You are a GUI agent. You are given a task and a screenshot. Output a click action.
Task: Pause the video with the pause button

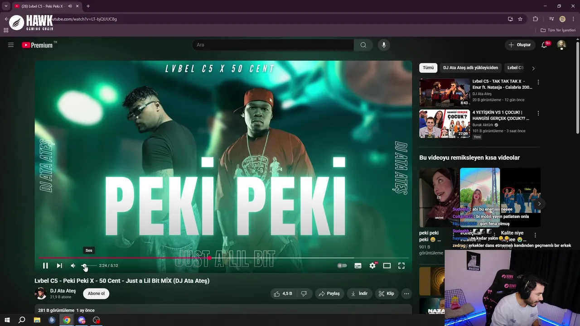[x=45, y=266]
